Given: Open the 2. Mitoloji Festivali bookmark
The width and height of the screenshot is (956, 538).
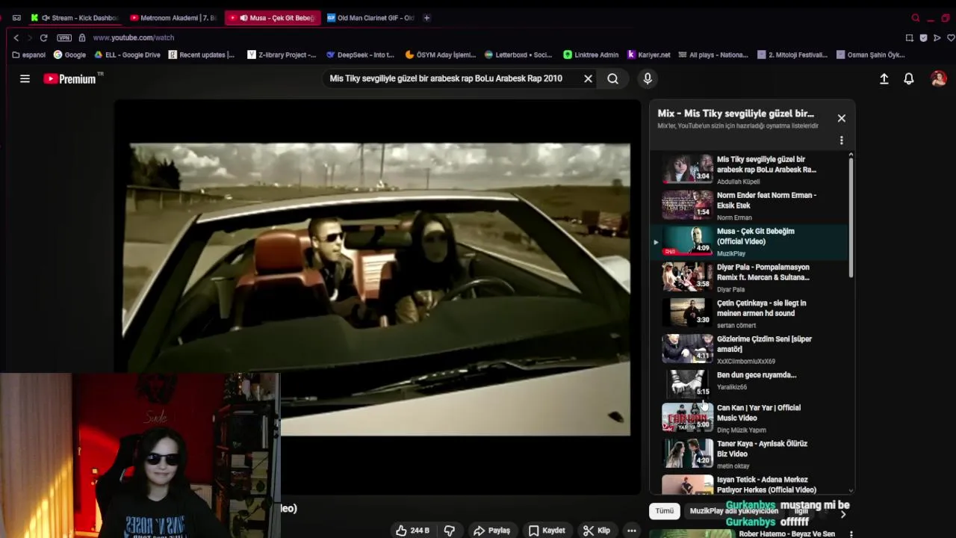Looking at the screenshot, I should click(792, 55).
